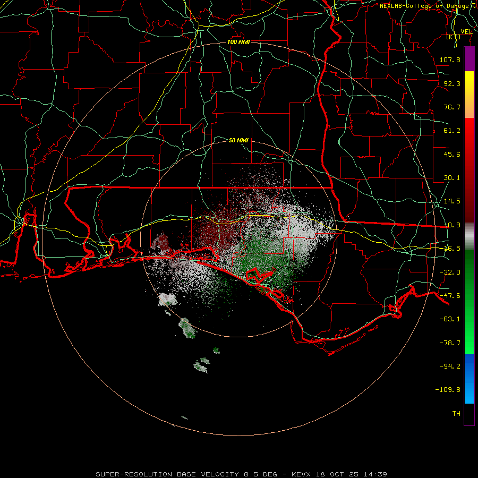Click the 61.2 velocity scale value

[x=452, y=131]
